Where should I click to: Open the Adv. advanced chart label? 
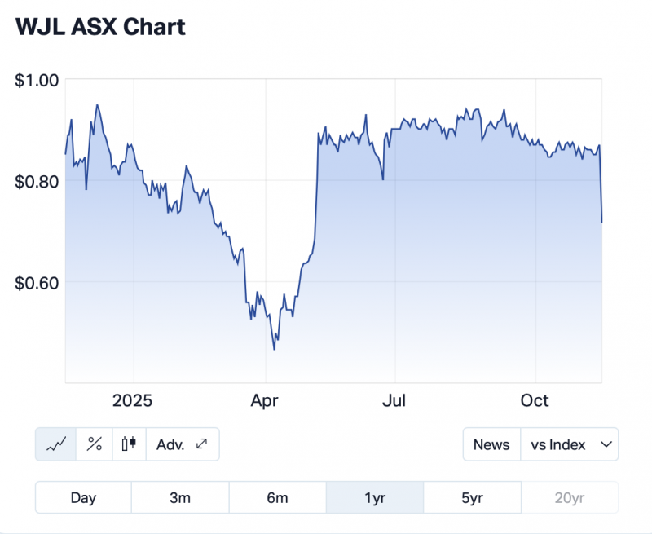coord(170,444)
